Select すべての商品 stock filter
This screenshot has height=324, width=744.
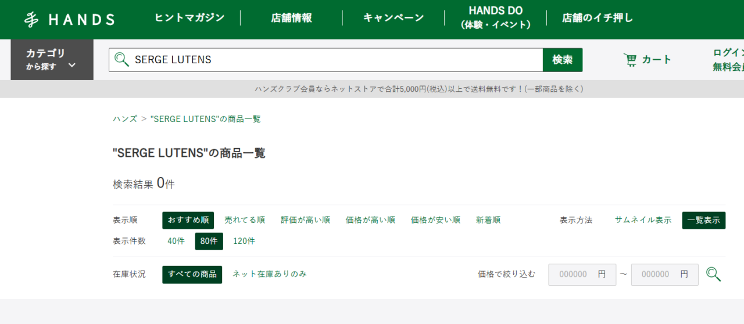(192, 274)
